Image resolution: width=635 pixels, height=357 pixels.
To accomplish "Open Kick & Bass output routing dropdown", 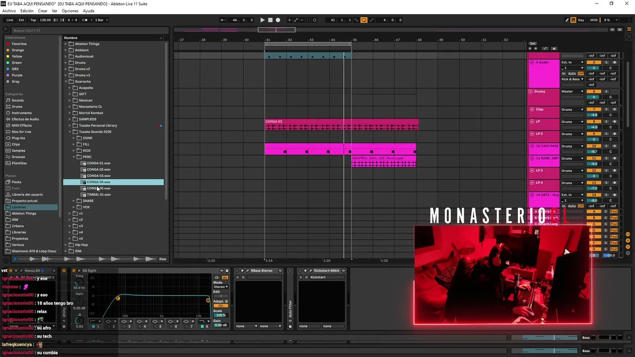I will 572,79.
